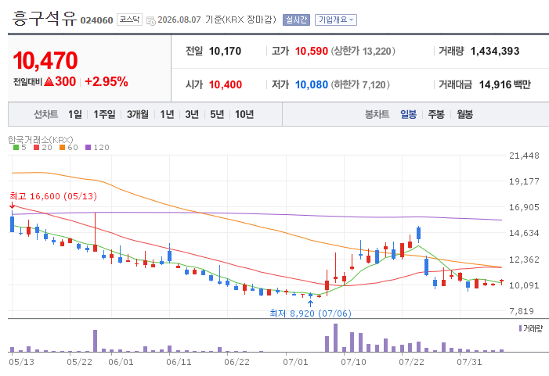Click the 한국거래소(KRX) chart label
Viewport: 549px width, 376px height.
click(41, 140)
